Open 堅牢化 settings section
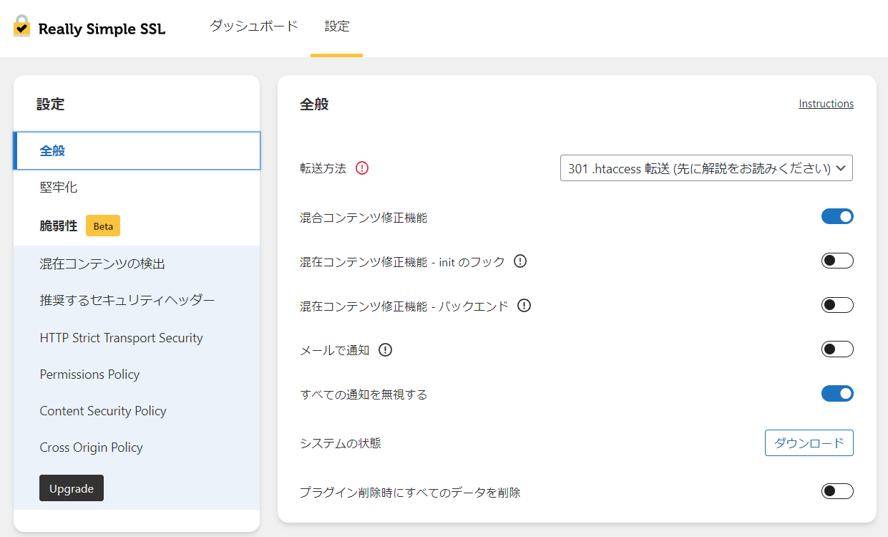Viewport: 888px width, 537px height. tap(59, 188)
